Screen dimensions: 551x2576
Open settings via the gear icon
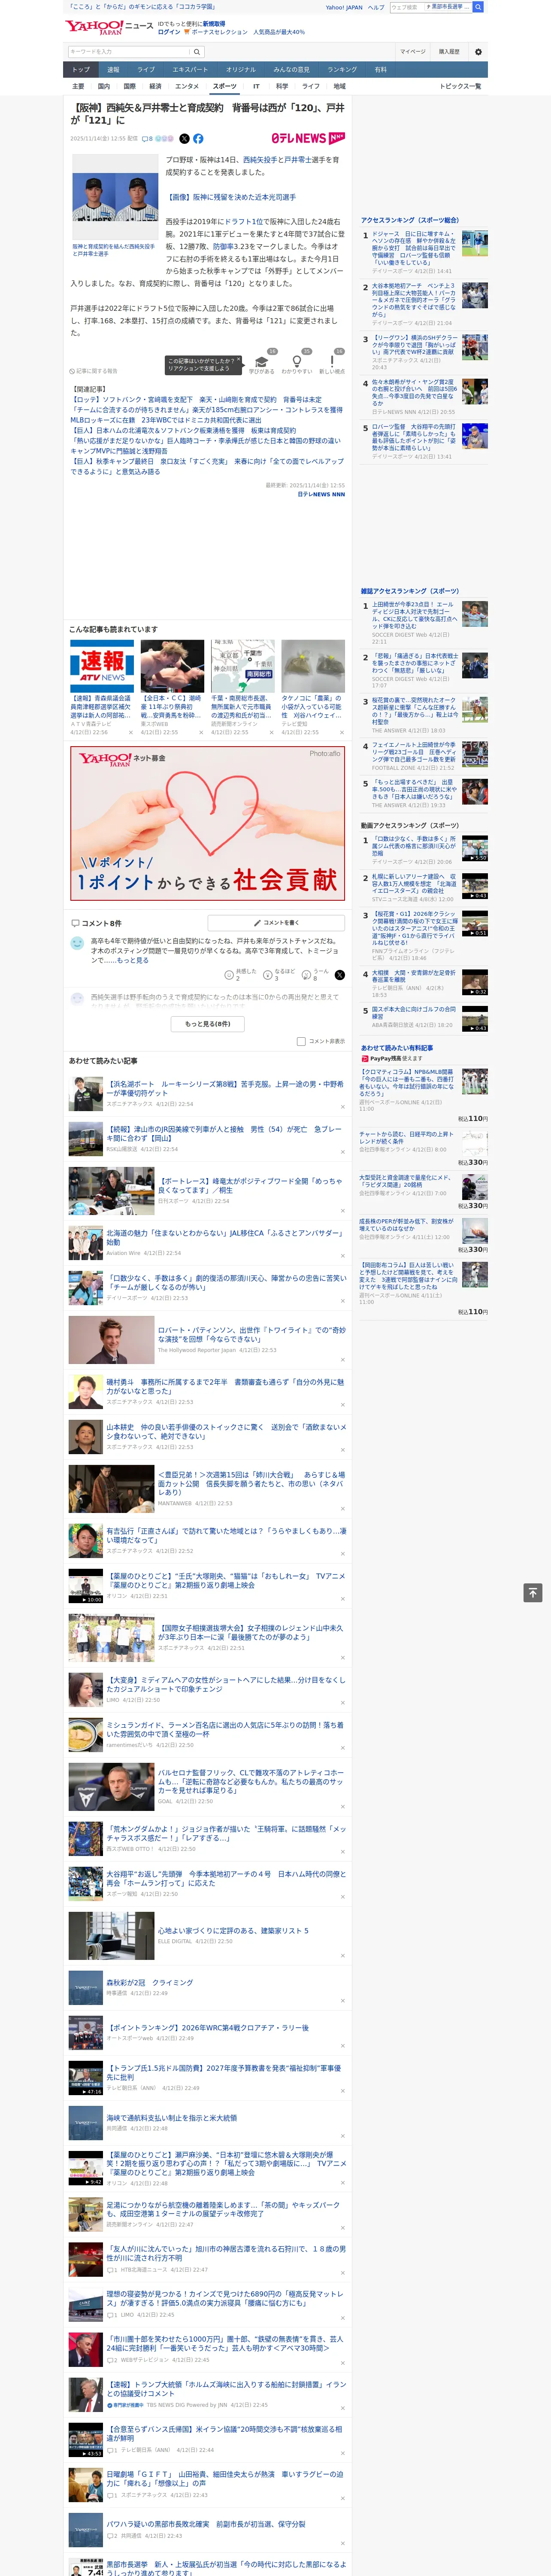(x=478, y=52)
